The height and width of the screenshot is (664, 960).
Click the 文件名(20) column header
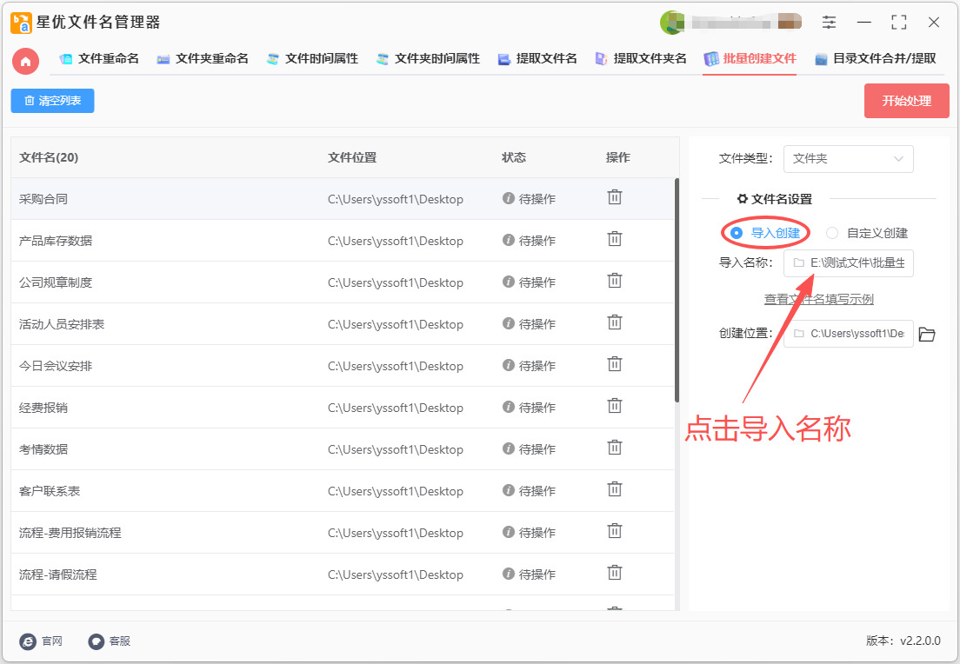click(x=49, y=158)
